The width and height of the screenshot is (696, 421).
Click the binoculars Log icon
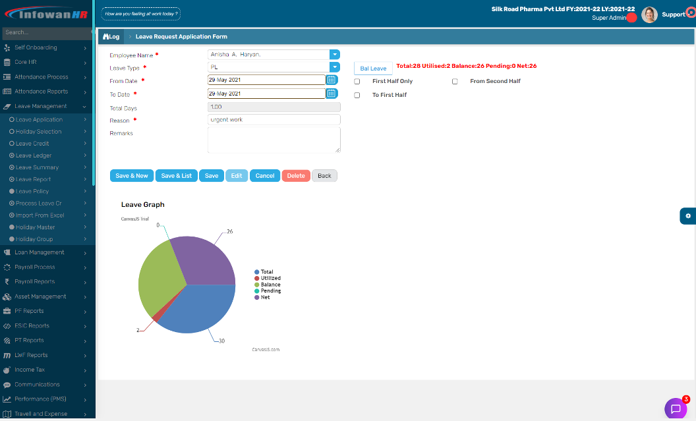(106, 36)
